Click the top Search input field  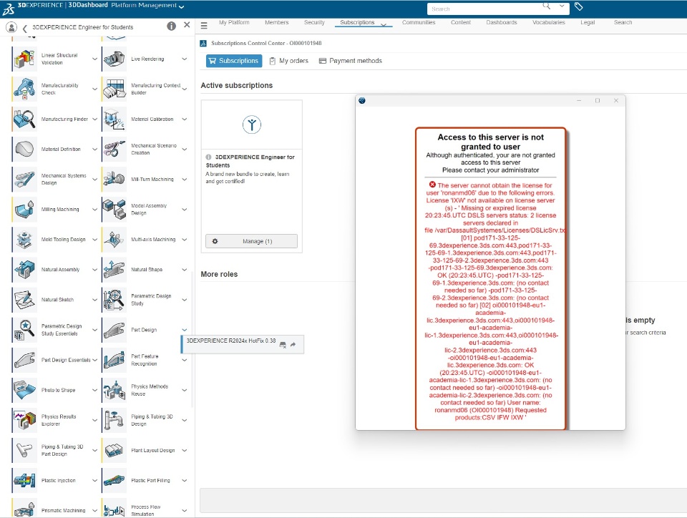(484, 9)
